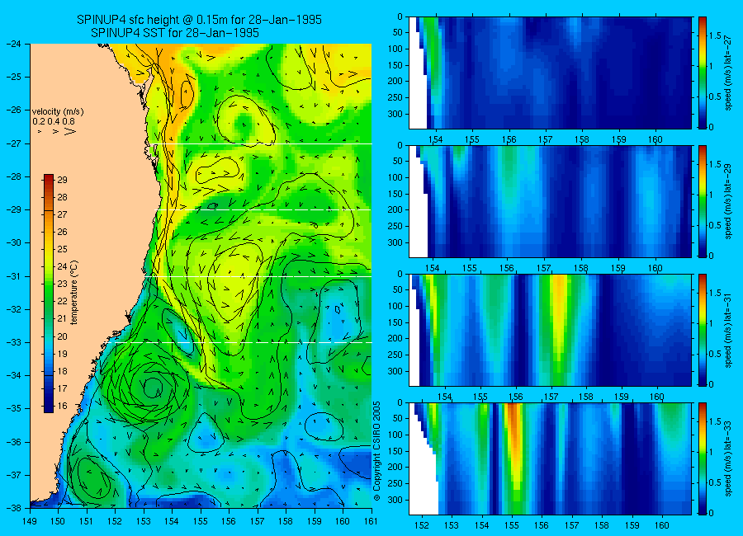Click the speed color bar beside the lat=-33 panel
Viewport: 743px width, 536px height.
coord(702,458)
